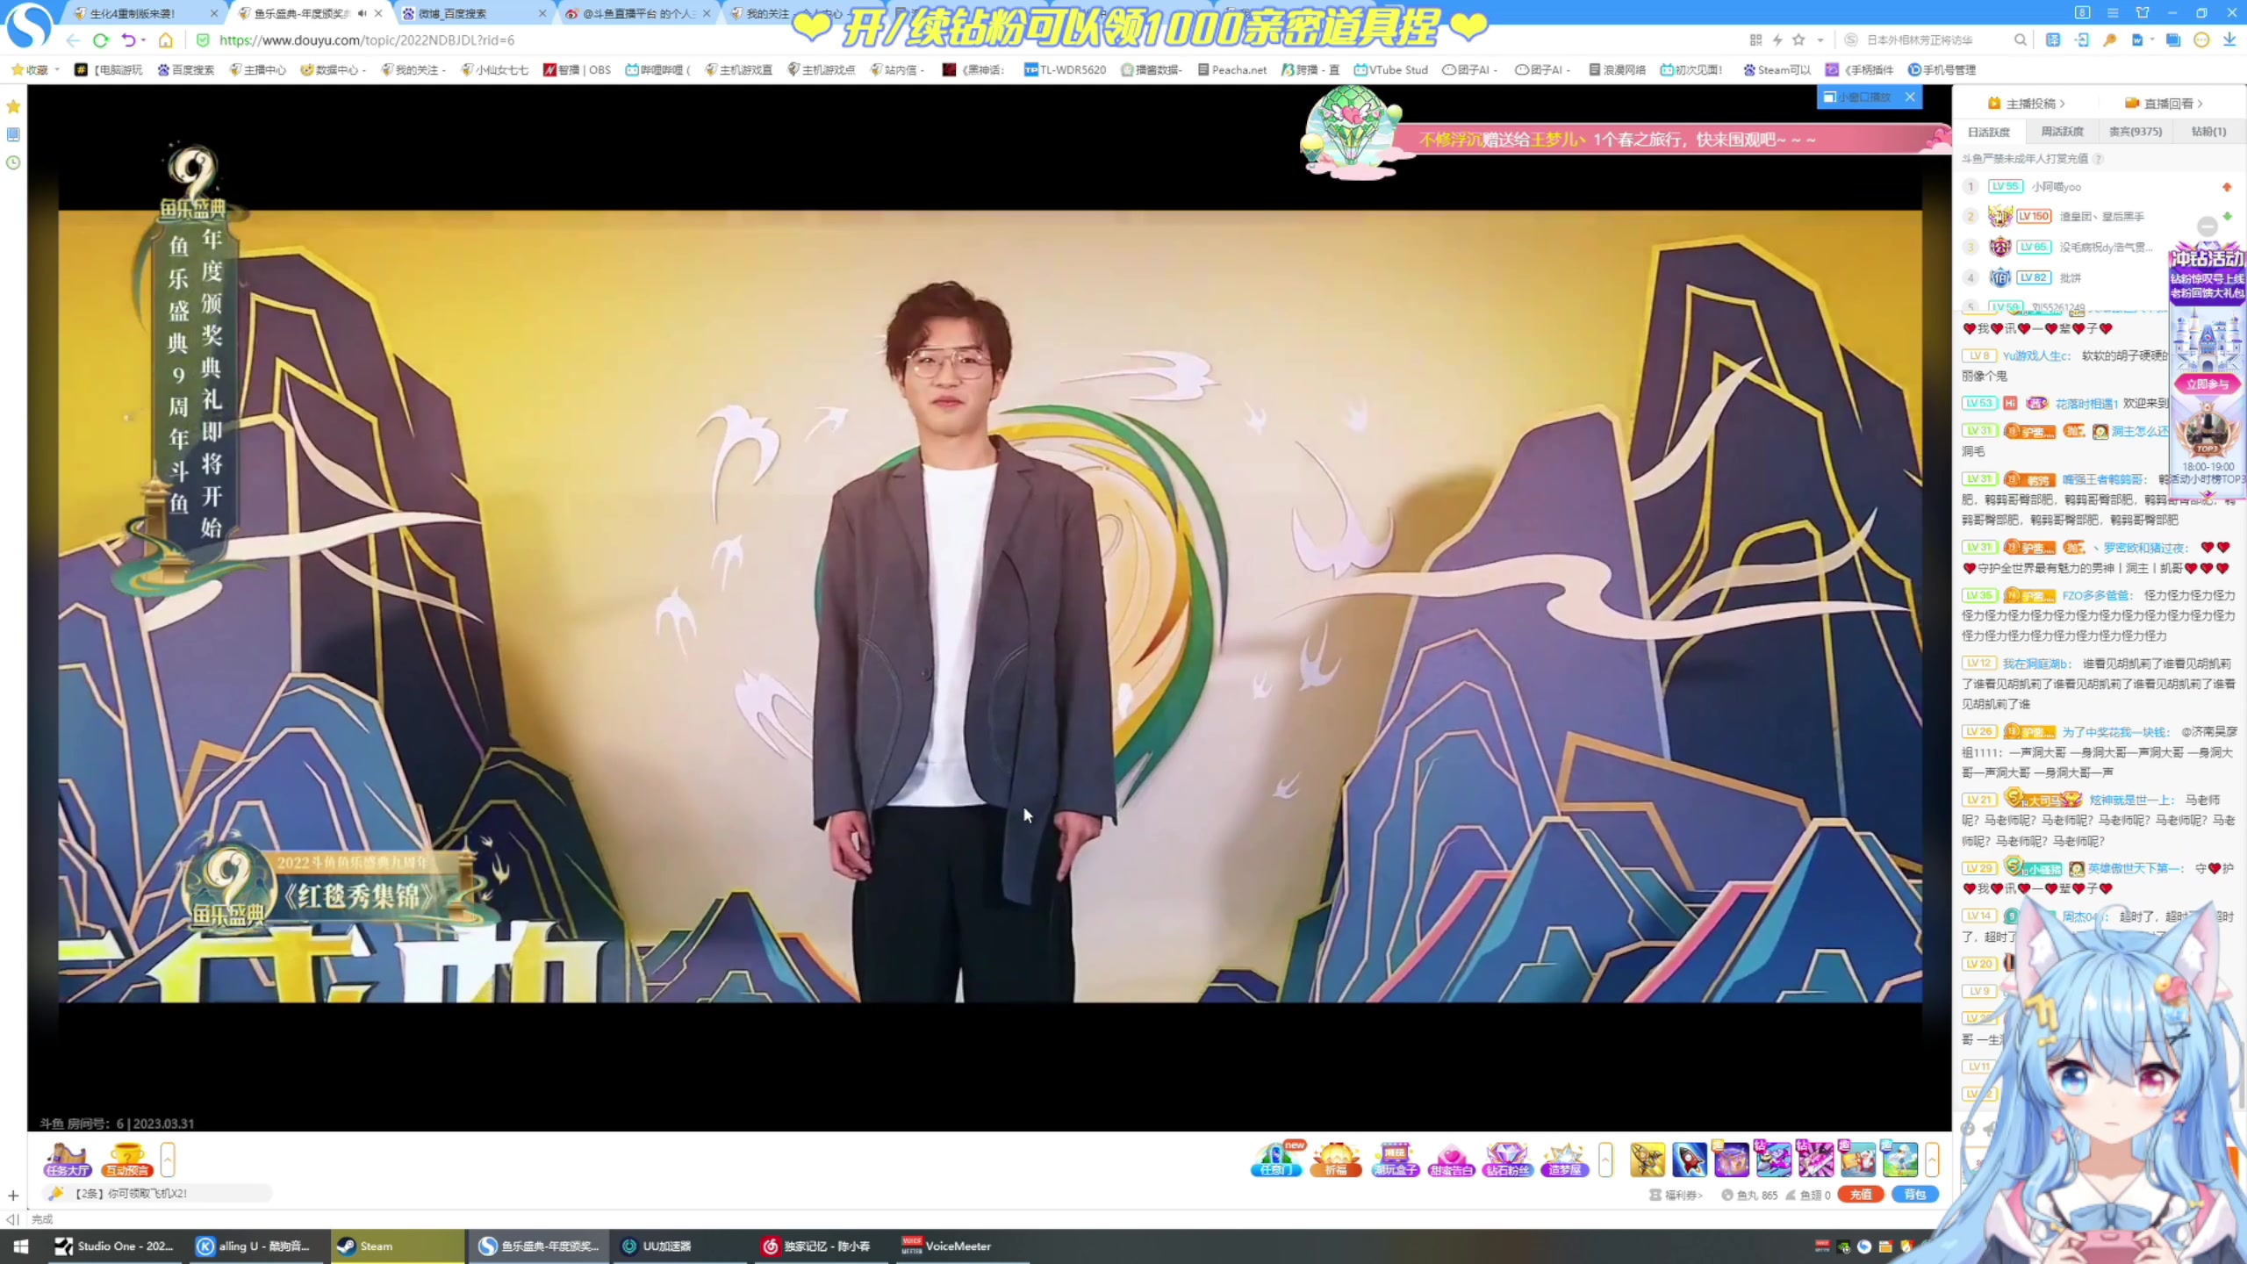The width and height of the screenshot is (2247, 1264).
Task: Switch to the 周活跃度 tab
Action: click(x=2063, y=132)
